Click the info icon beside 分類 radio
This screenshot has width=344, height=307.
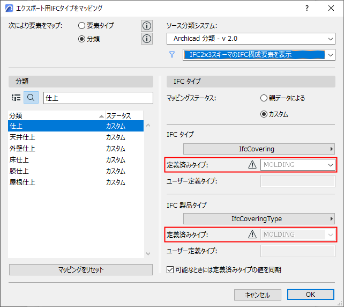[147, 39]
